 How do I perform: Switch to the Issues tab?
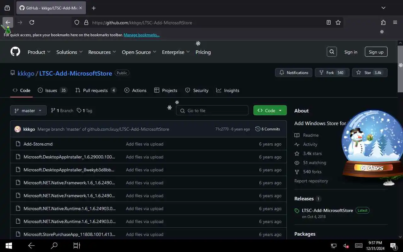coord(52,90)
